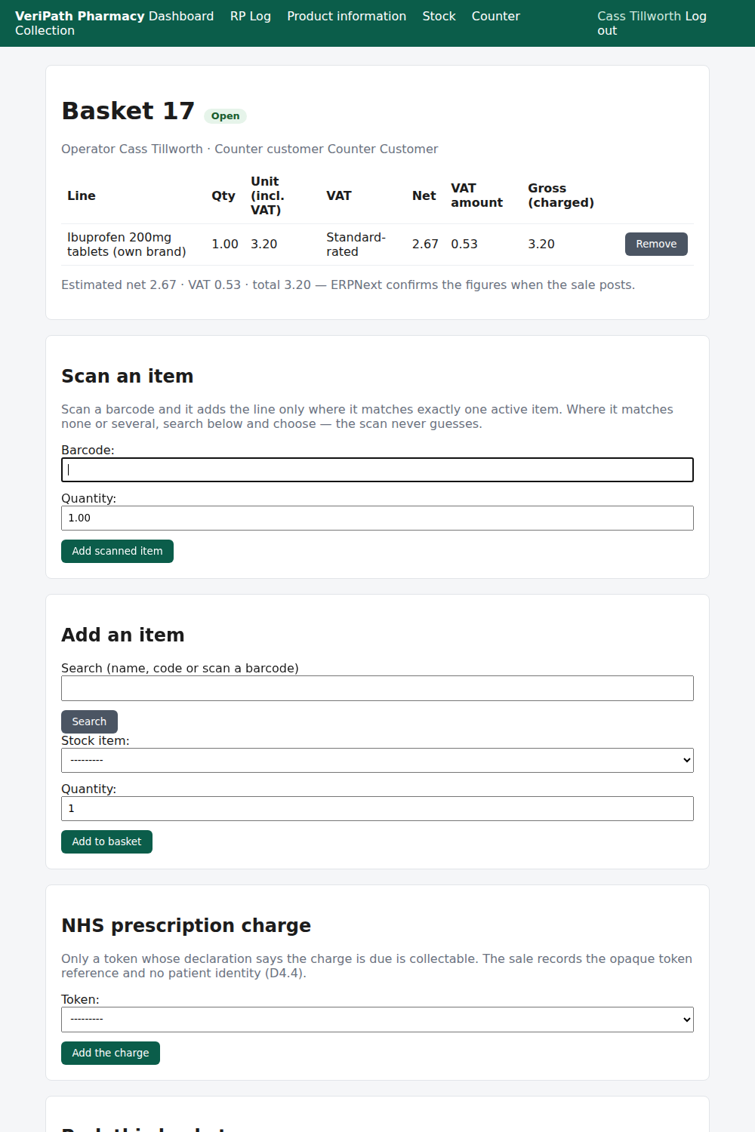Focus the Barcode input field
755x1132 pixels.
377,469
